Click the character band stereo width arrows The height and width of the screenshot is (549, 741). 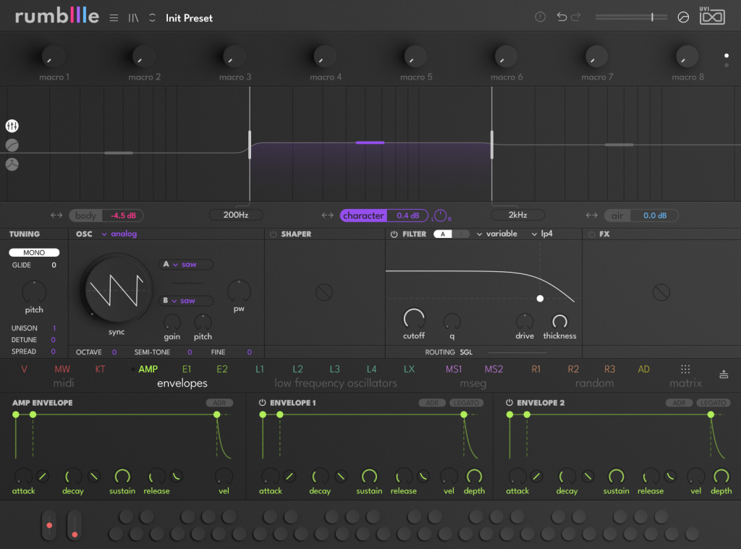[327, 215]
